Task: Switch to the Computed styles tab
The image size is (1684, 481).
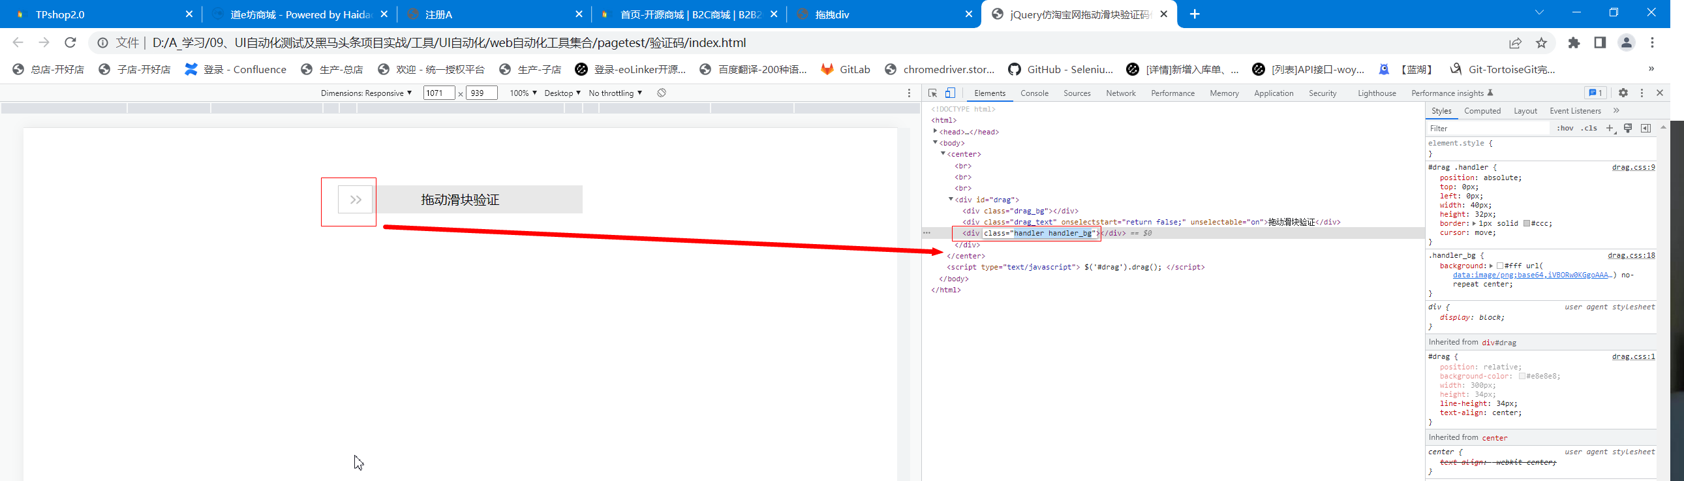Action: click(1482, 110)
